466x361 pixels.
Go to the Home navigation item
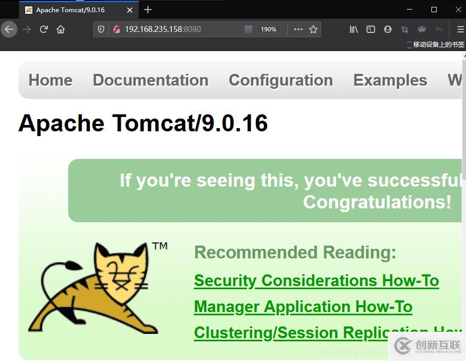(x=51, y=80)
